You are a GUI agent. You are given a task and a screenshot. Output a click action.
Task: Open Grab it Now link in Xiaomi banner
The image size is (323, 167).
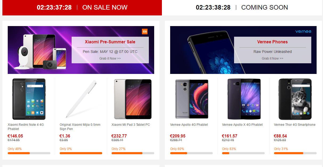point(110,59)
